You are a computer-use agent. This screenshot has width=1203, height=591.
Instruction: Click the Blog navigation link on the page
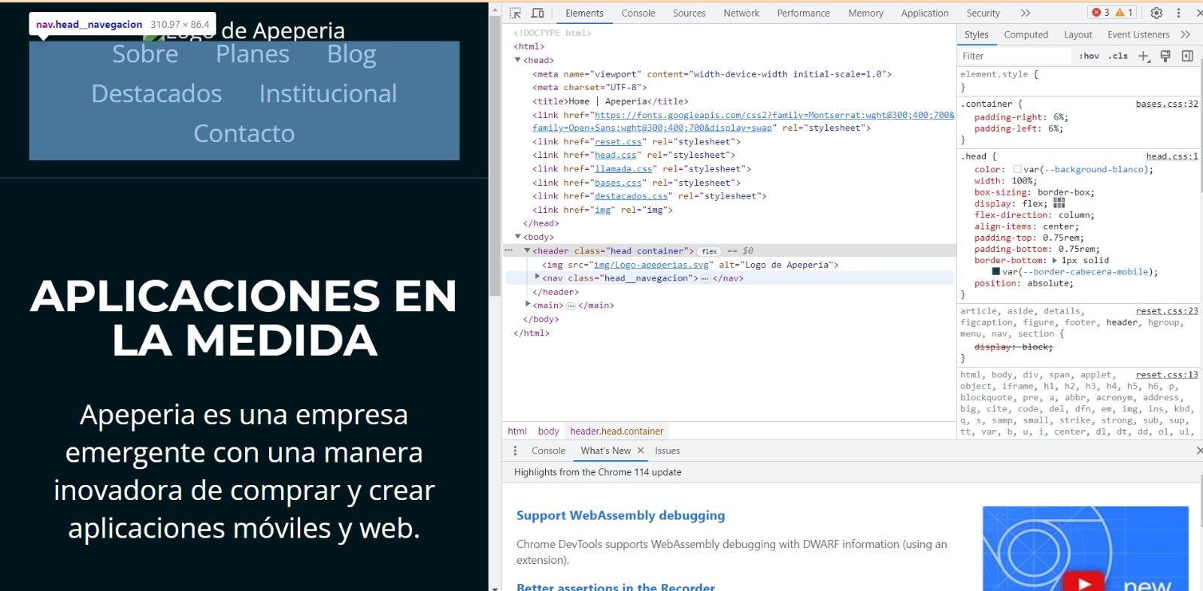[x=351, y=54]
